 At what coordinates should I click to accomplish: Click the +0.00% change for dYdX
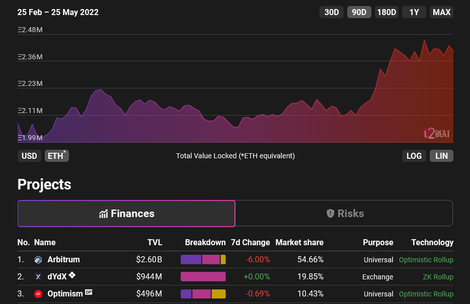pos(257,276)
